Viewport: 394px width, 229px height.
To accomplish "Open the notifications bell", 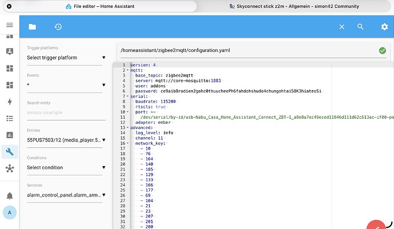I will pyautogui.click(x=10, y=196).
